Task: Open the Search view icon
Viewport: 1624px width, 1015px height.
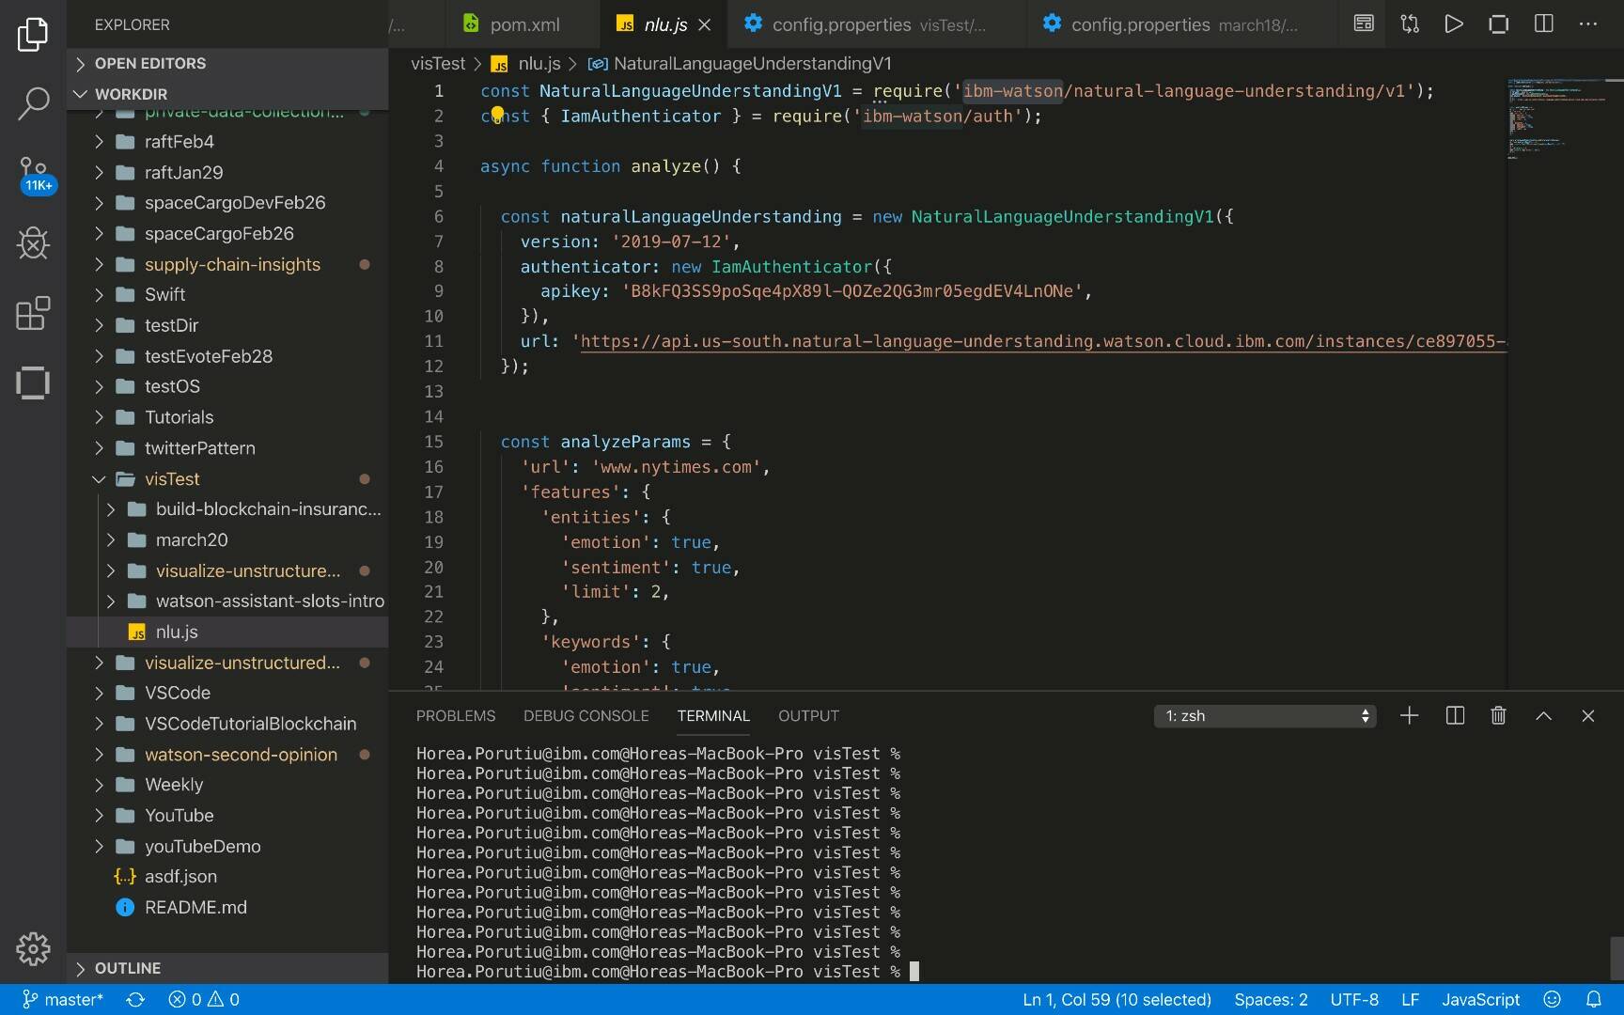Action: tap(33, 103)
